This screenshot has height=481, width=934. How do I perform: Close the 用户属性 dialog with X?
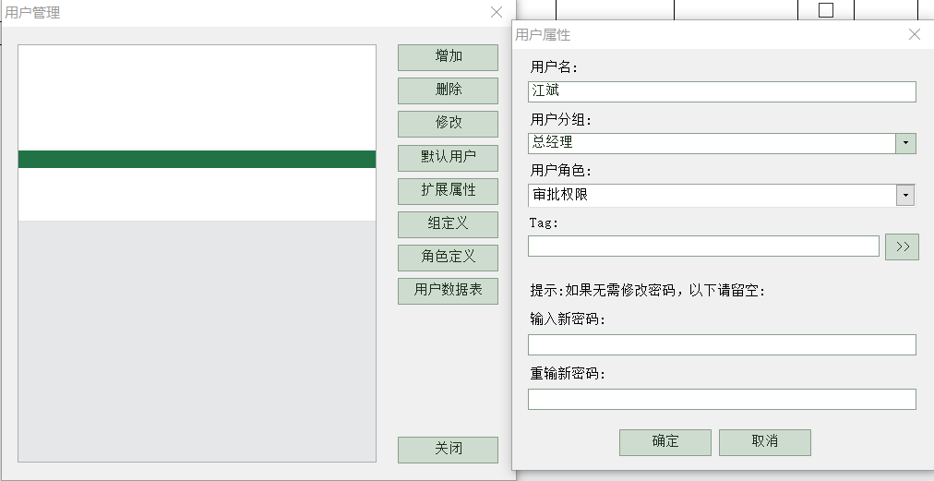pos(915,34)
